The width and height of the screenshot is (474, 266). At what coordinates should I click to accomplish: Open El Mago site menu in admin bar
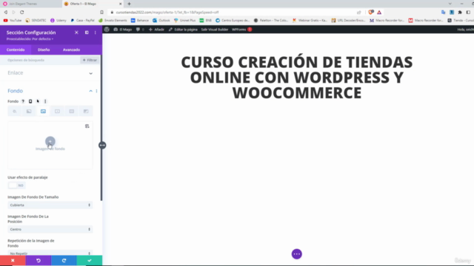123,30
